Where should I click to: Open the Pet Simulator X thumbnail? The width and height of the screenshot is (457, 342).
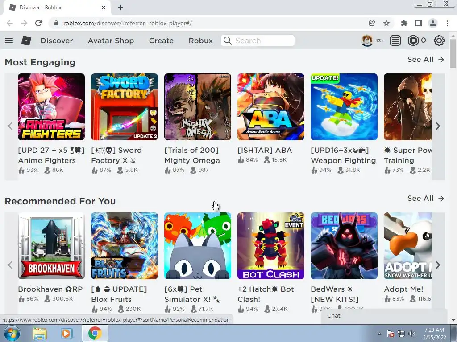[x=198, y=246]
